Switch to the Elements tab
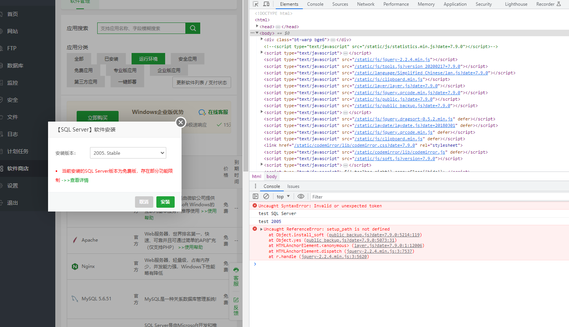569x327 pixels. [289, 4]
